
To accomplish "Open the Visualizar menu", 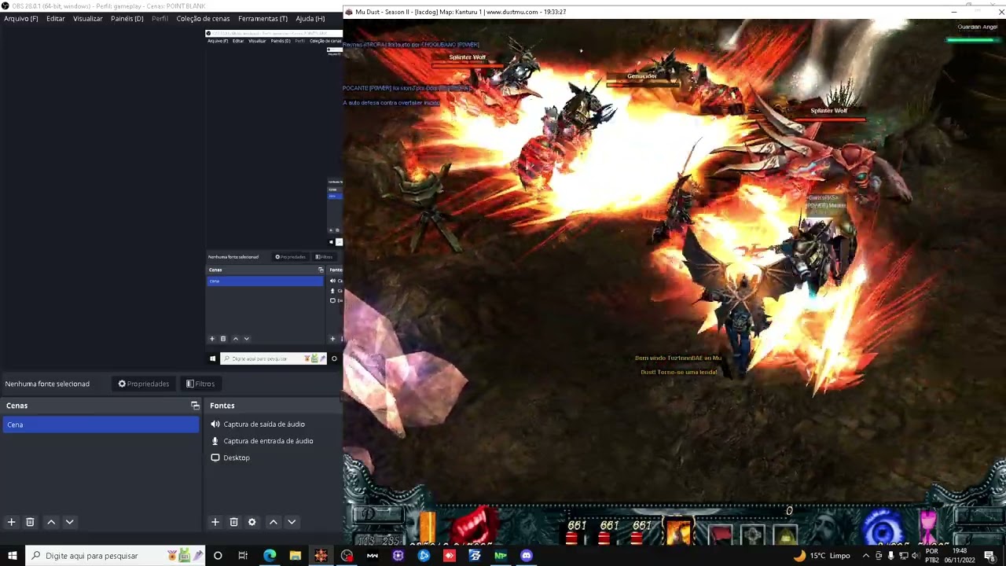I will click(88, 18).
